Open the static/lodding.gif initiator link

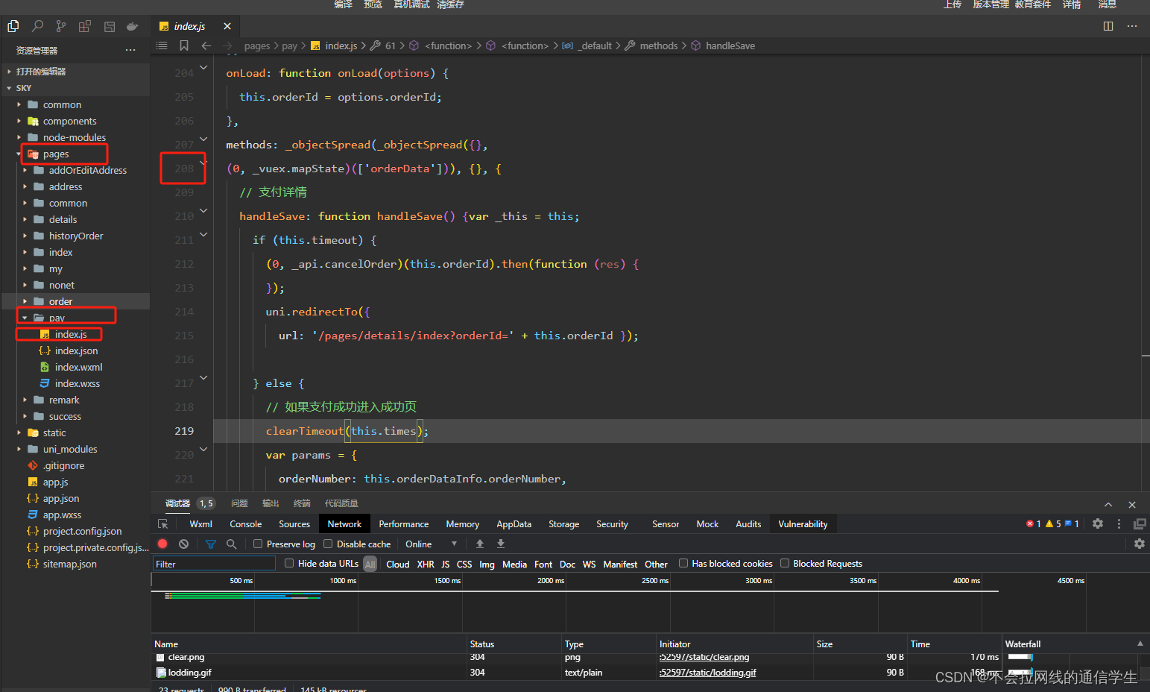(x=708, y=673)
